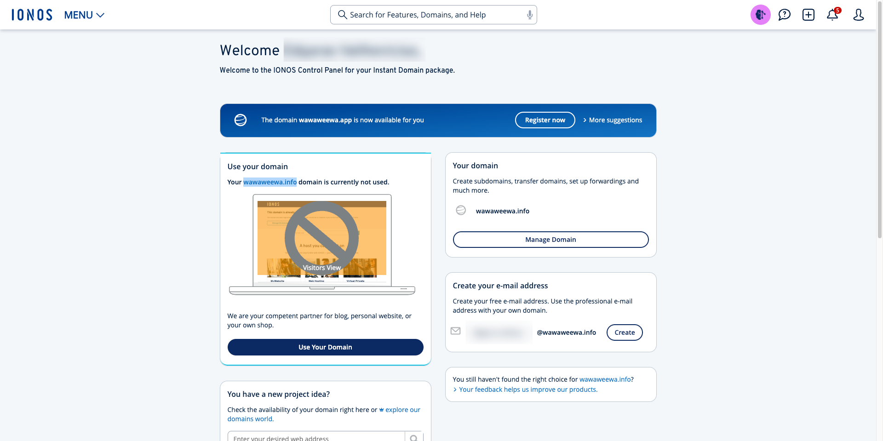This screenshot has height=441, width=883.
Task: Click the Use Your Domain button
Action: tap(326, 347)
